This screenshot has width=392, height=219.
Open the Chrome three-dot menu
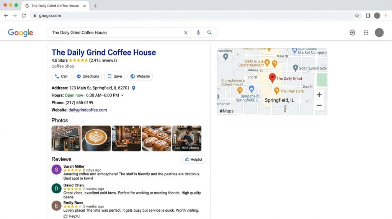[x=386, y=15]
